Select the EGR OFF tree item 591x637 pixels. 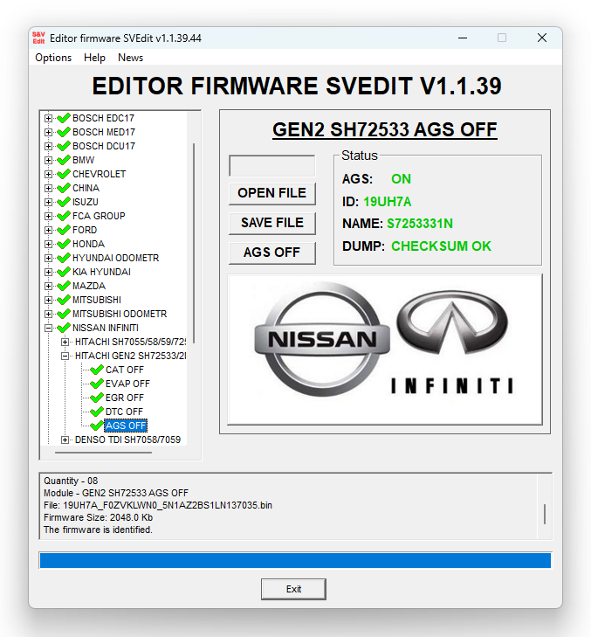coord(125,398)
